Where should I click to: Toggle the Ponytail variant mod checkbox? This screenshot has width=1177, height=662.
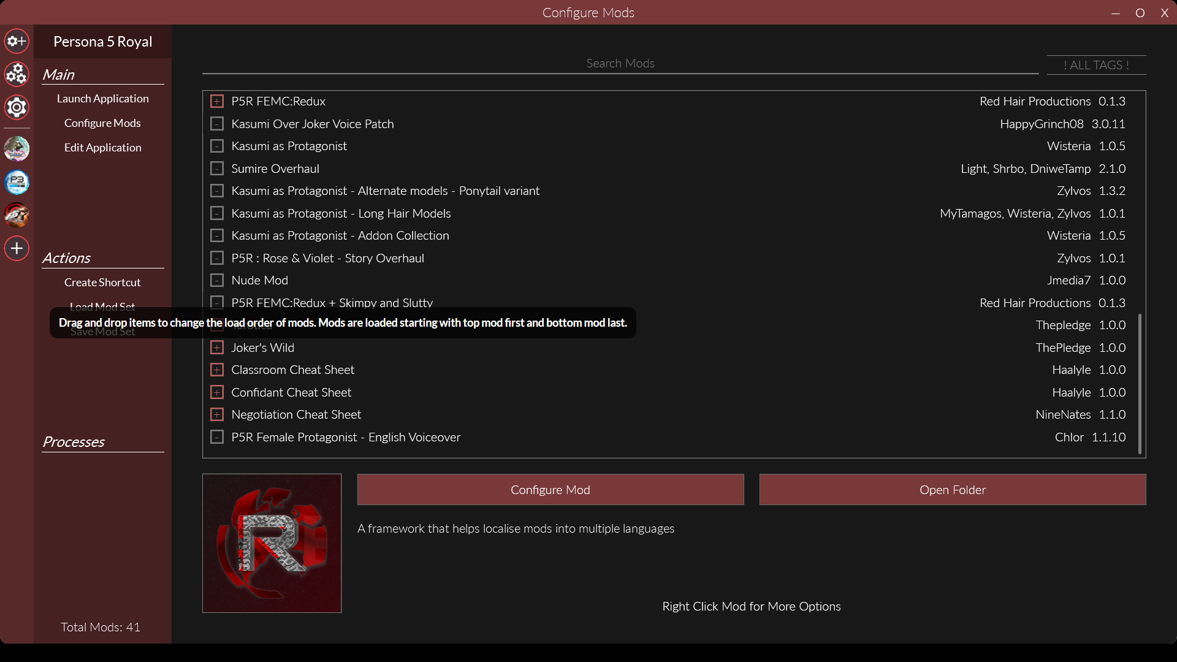point(217,191)
